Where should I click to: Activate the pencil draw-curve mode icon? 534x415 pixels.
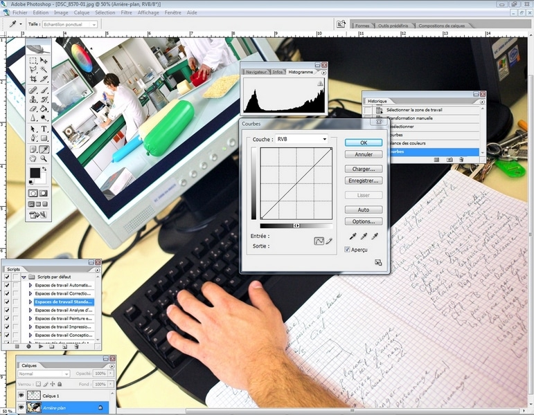pos(330,241)
